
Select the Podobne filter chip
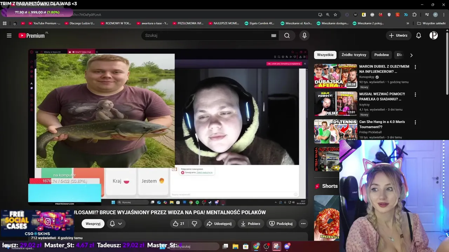[381, 55]
